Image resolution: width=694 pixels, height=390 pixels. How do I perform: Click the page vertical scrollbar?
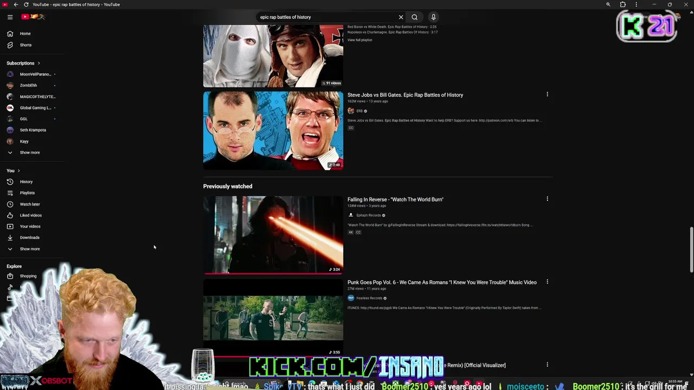click(691, 250)
